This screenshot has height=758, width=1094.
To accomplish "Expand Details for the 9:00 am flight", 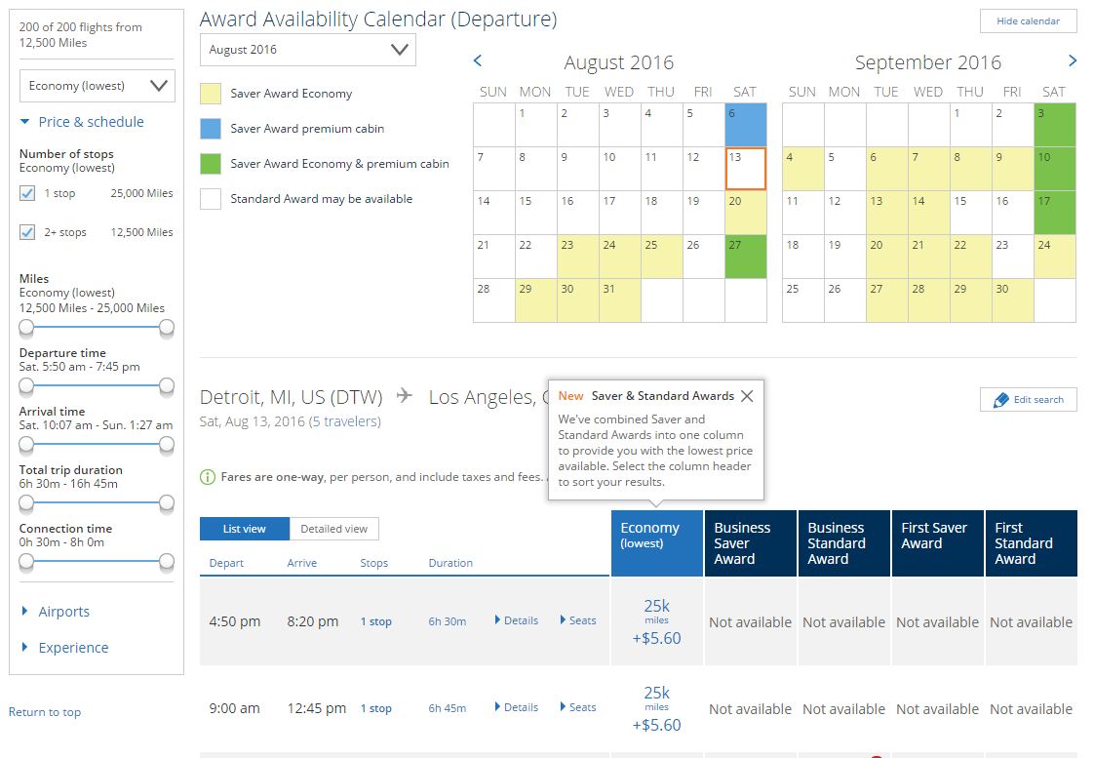I will 517,707.
